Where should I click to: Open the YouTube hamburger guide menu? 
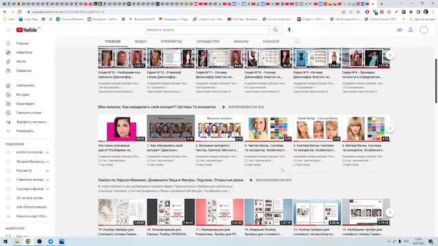point(8,30)
